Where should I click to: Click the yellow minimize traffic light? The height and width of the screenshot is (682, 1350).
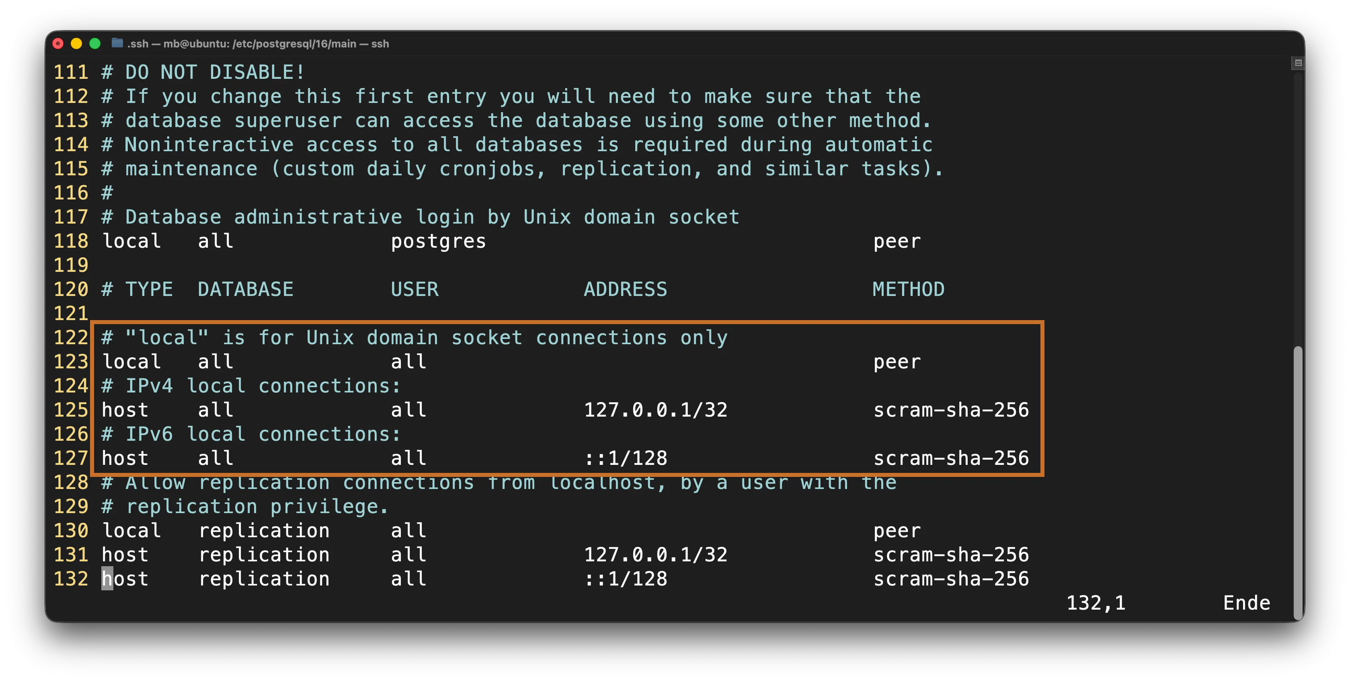[76, 44]
